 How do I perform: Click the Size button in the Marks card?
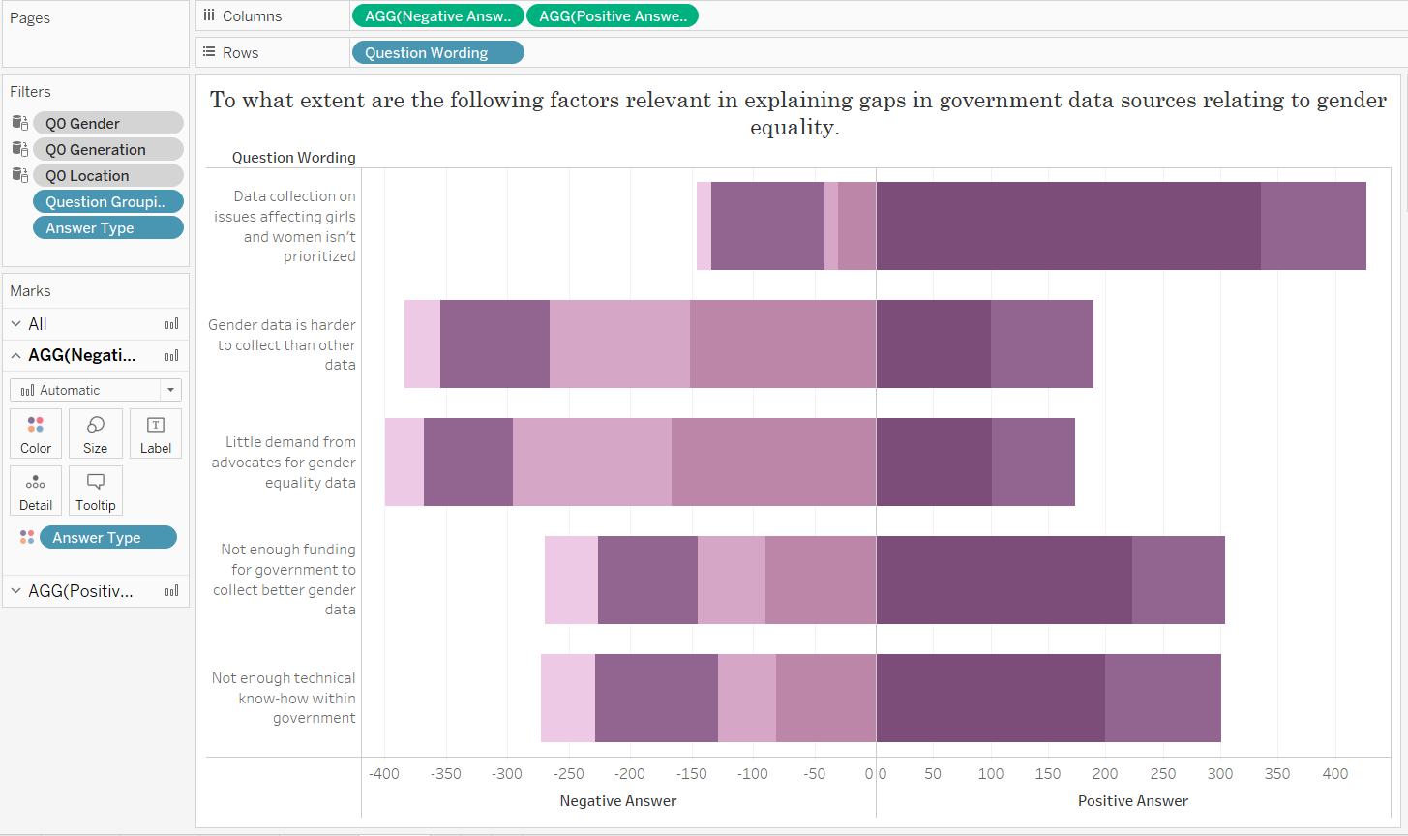tap(95, 433)
